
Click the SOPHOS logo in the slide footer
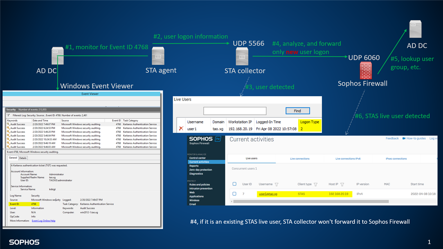pos(24,242)
